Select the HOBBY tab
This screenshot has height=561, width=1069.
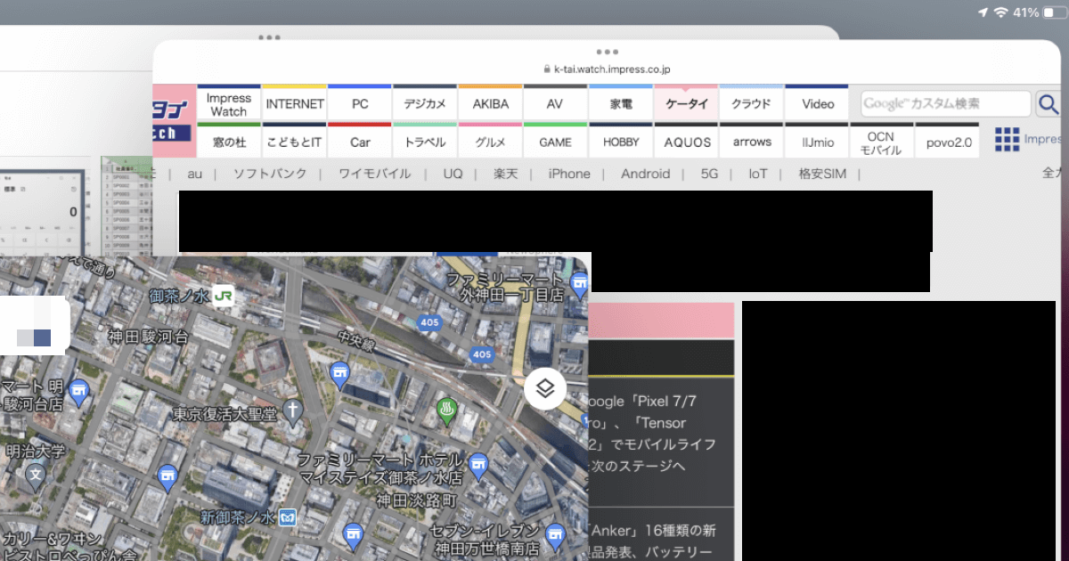tap(621, 142)
